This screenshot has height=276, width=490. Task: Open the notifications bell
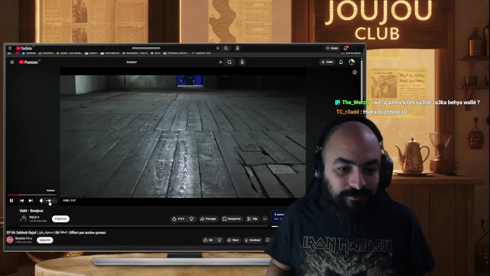341,62
